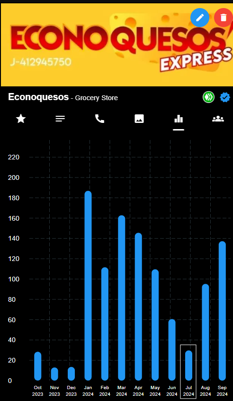The image size is (233, 401).
Task: Open the description lines tab
Action: click(x=60, y=119)
